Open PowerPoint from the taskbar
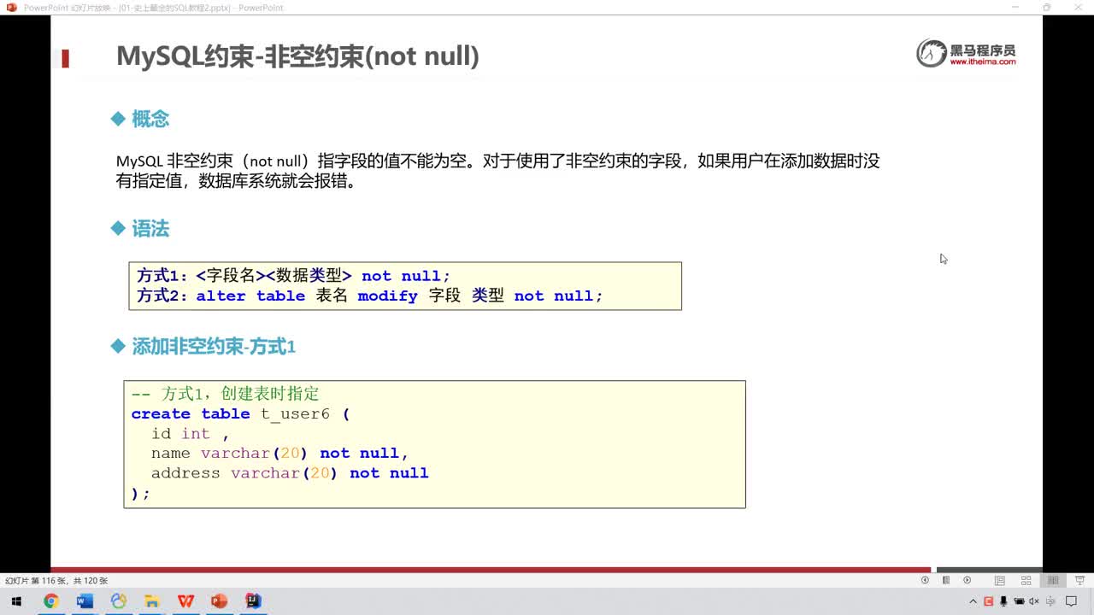 coord(219,601)
